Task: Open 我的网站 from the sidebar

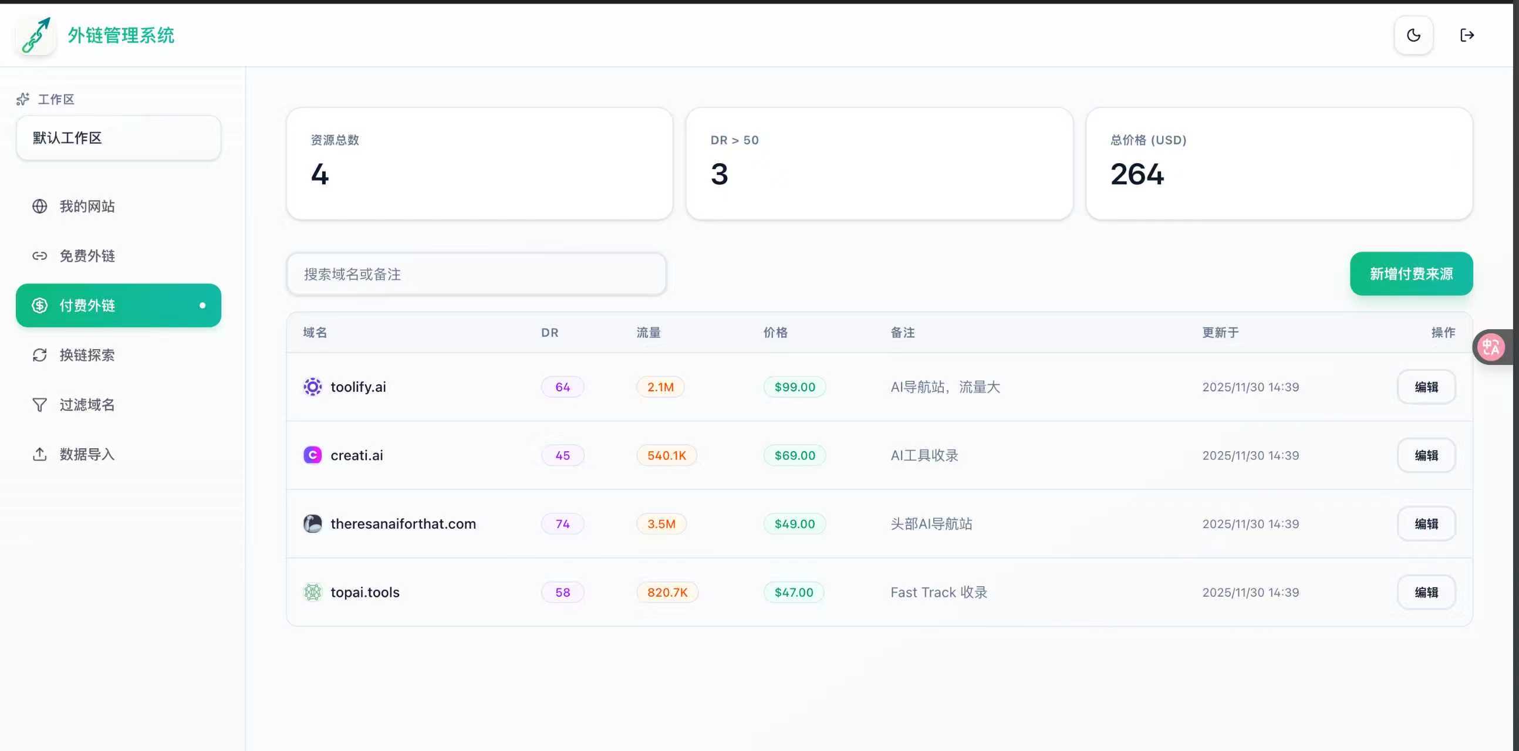Action: coord(87,207)
